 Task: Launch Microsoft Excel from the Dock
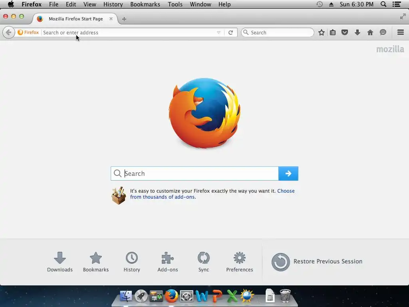232,296
